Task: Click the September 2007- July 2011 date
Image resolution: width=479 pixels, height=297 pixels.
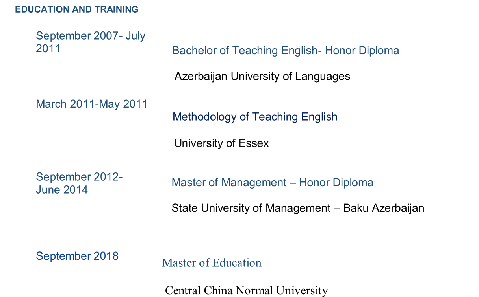Action: [x=91, y=42]
